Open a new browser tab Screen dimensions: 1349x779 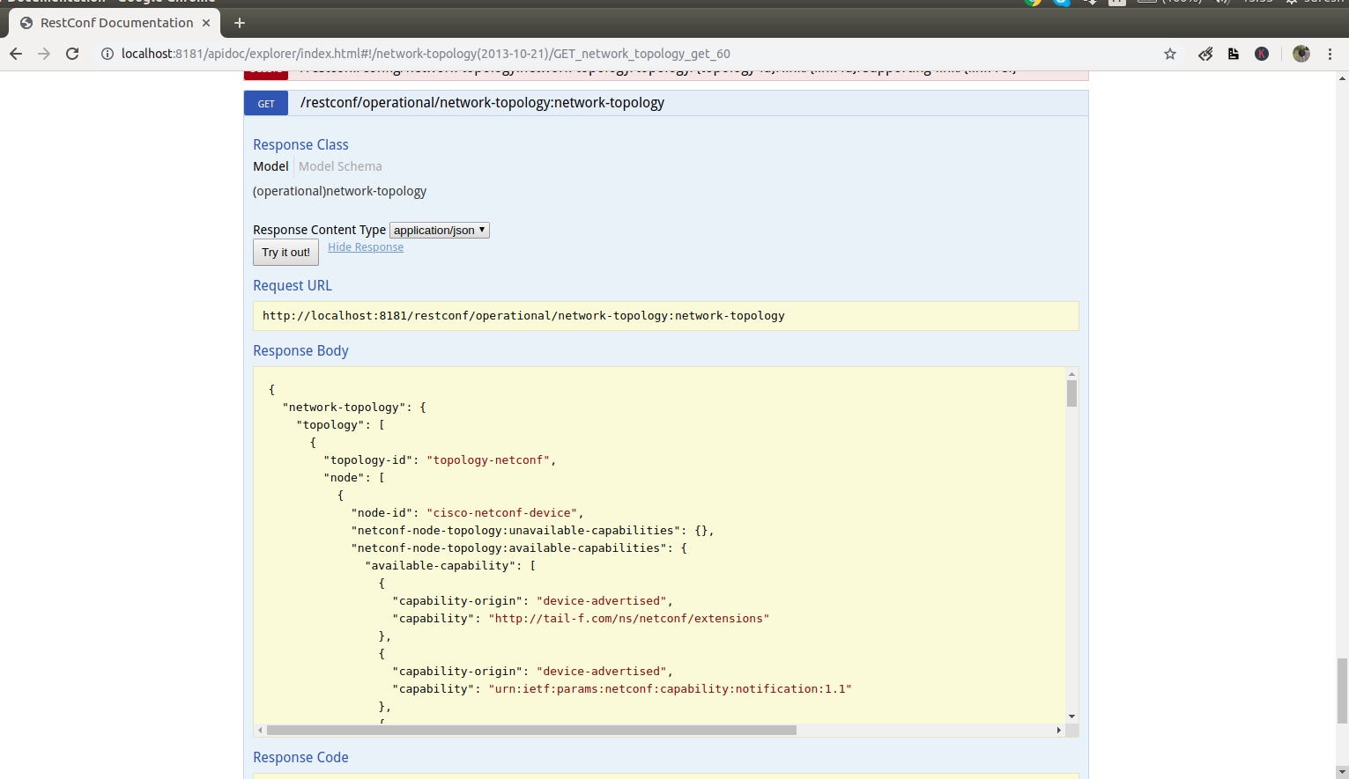pos(240,23)
